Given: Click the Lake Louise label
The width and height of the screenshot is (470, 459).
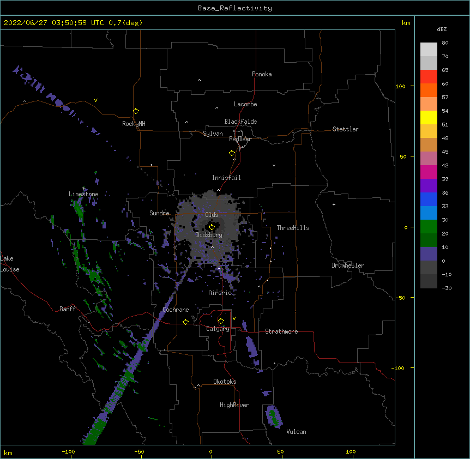Looking at the screenshot, I should coord(10,264).
